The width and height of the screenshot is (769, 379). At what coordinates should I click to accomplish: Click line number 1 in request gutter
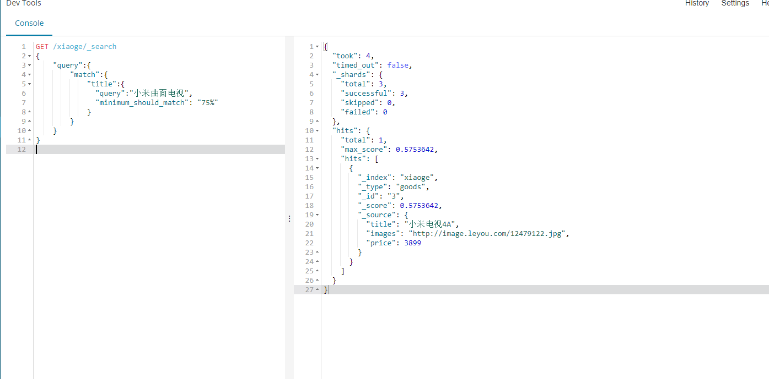(x=24, y=47)
